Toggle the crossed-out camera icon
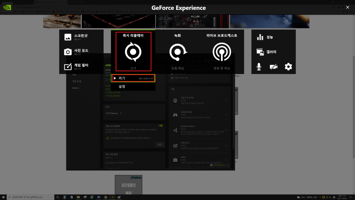 click(x=273, y=66)
